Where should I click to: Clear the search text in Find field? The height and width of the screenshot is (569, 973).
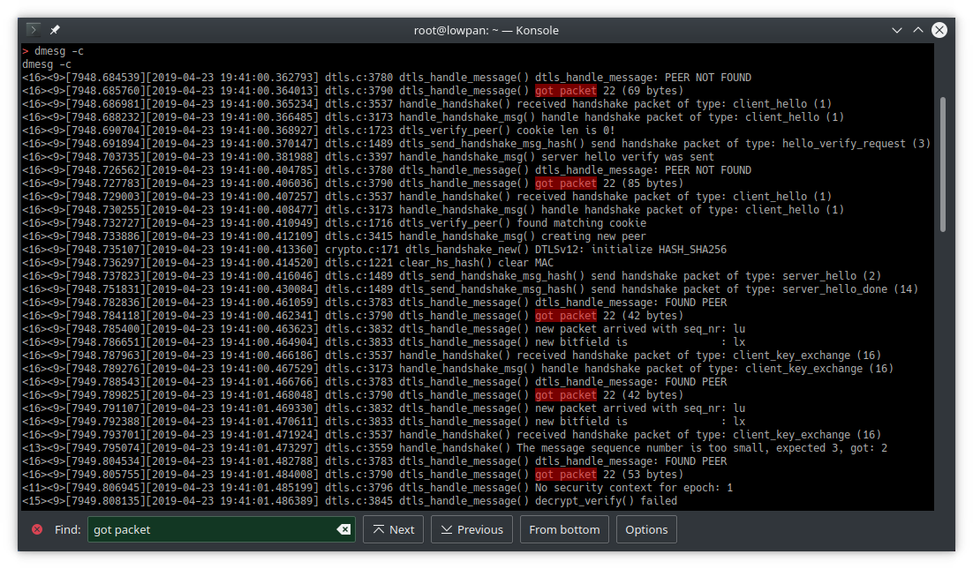point(343,529)
